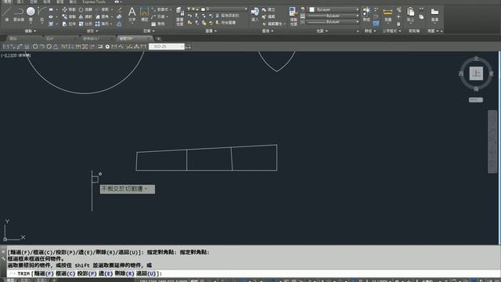Click the Erase icon in Modify panel
501x282 pixels.
[120, 10]
